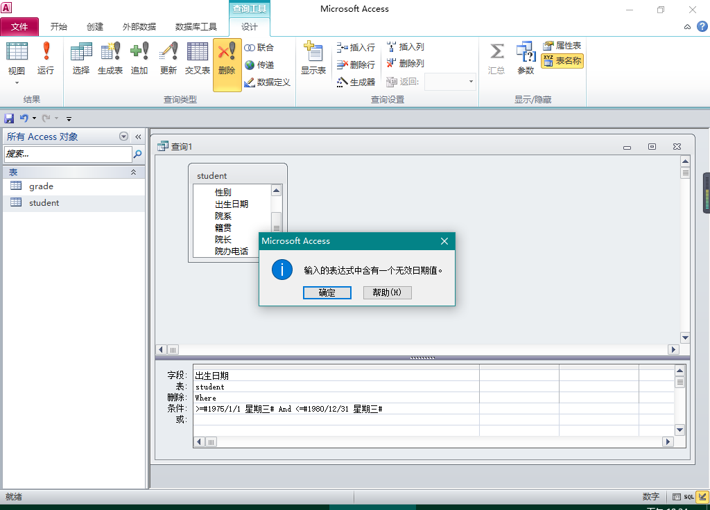Screen dimensions: 710x510
Task: Click 帮助(H) in the dialog
Action: click(x=387, y=292)
